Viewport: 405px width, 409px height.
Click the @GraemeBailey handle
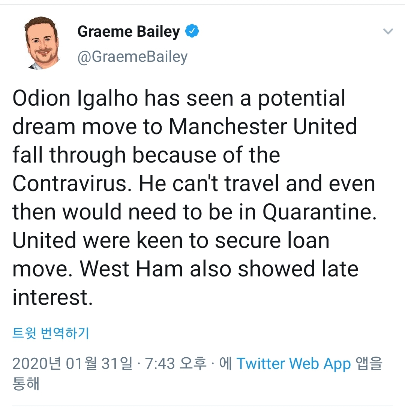tap(132, 57)
